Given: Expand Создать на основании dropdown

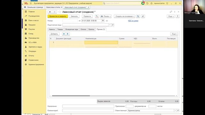Looking at the screenshot, I should [134, 16].
